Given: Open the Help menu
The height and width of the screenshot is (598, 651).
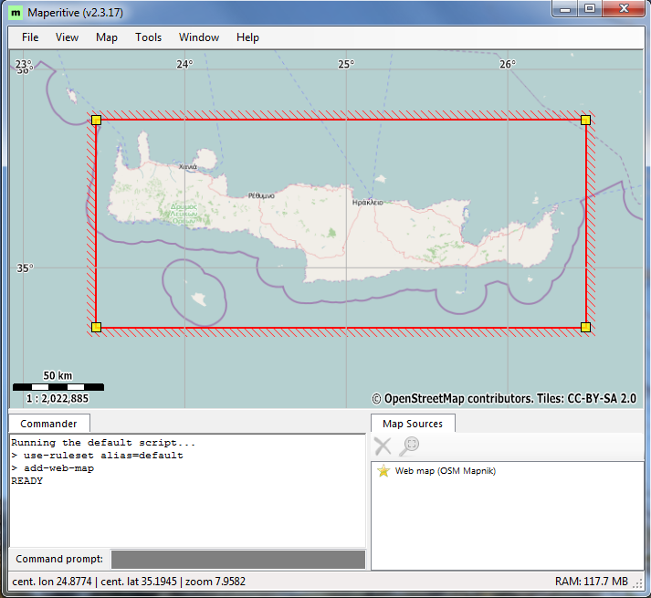Looking at the screenshot, I should [x=247, y=37].
